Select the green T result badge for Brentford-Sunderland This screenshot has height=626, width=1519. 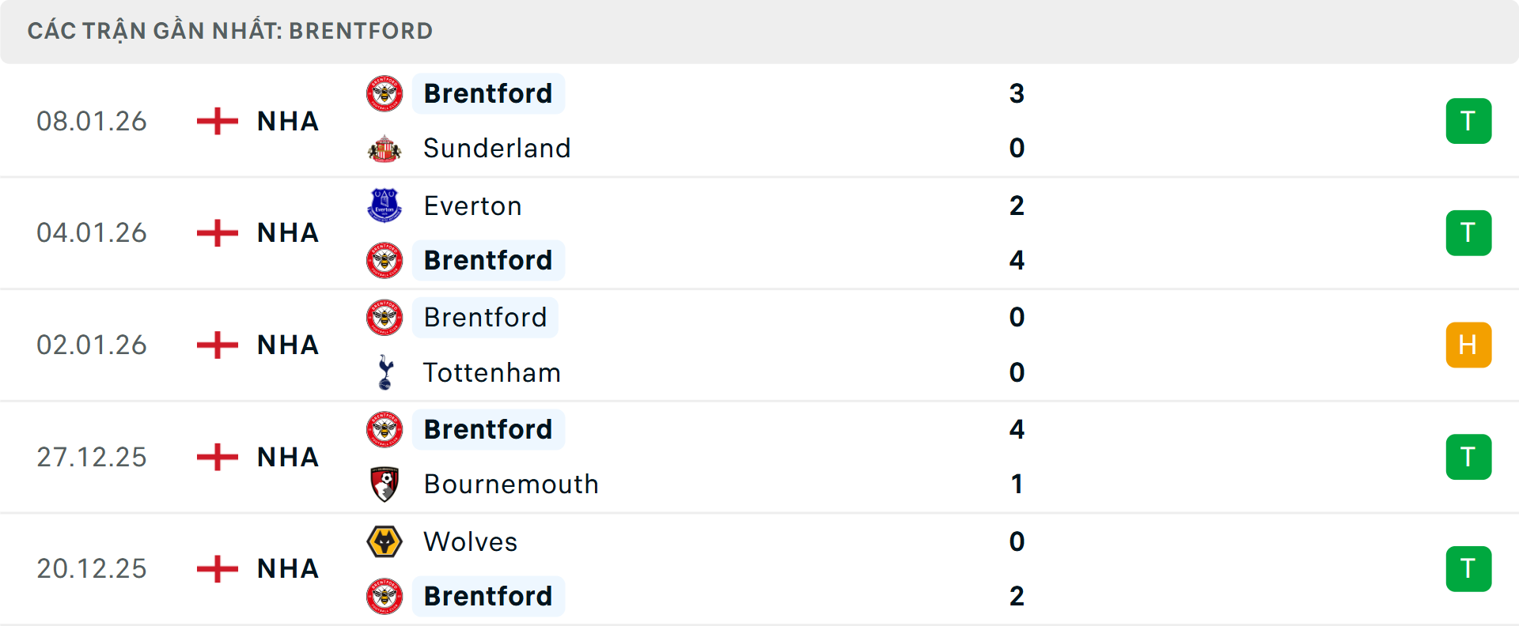pos(1469,120)
